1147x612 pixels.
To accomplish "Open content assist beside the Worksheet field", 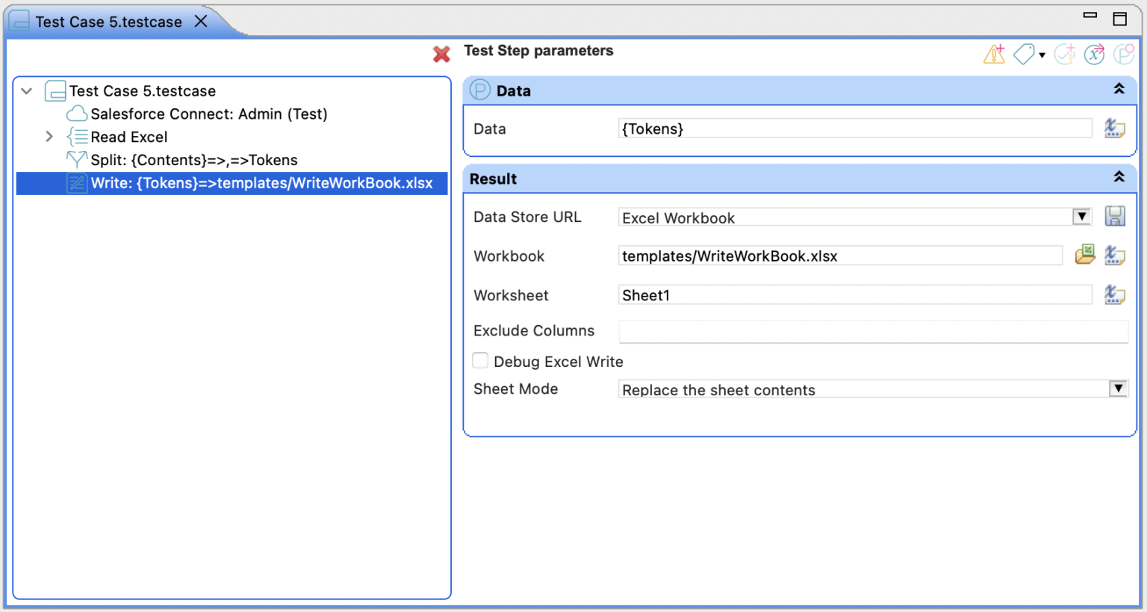I will [1114, 294].
